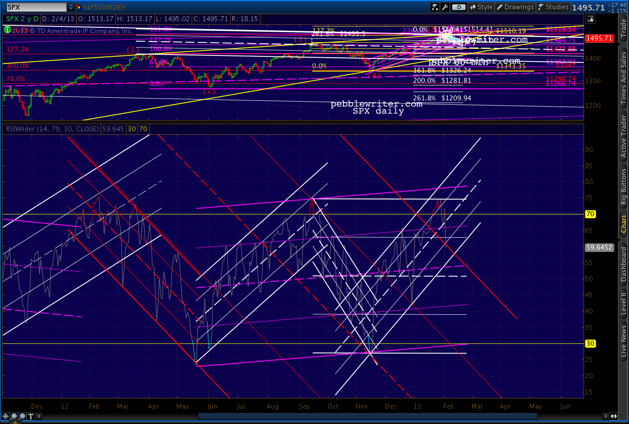This screenshot has height=424, width=629.
Task: Open the Studies menu
Action: (554, 7)
